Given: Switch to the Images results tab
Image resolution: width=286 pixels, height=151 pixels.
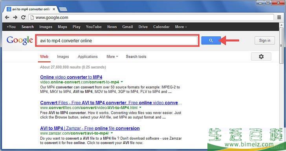Looking at the screenshot, I should click(x=63, y=57).
